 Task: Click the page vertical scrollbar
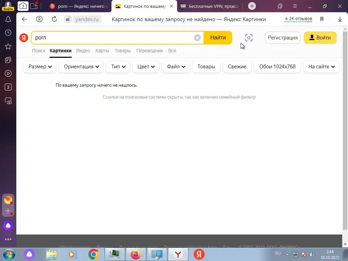[x=345, y=131]
